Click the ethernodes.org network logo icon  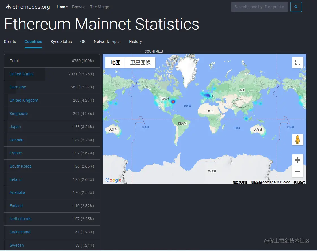8,7
